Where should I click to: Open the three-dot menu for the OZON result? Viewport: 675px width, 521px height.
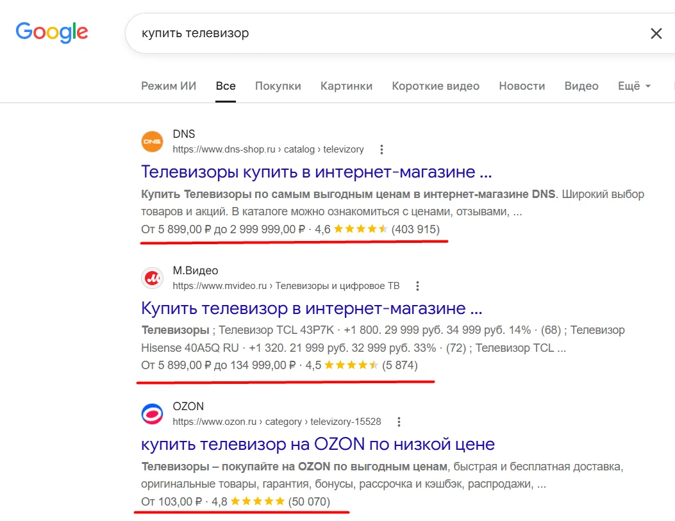tap(399, 422)
